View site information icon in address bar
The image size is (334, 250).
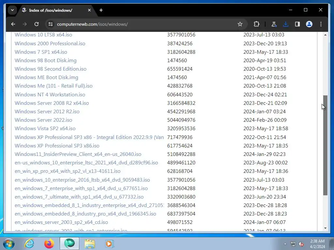(51, 24)
